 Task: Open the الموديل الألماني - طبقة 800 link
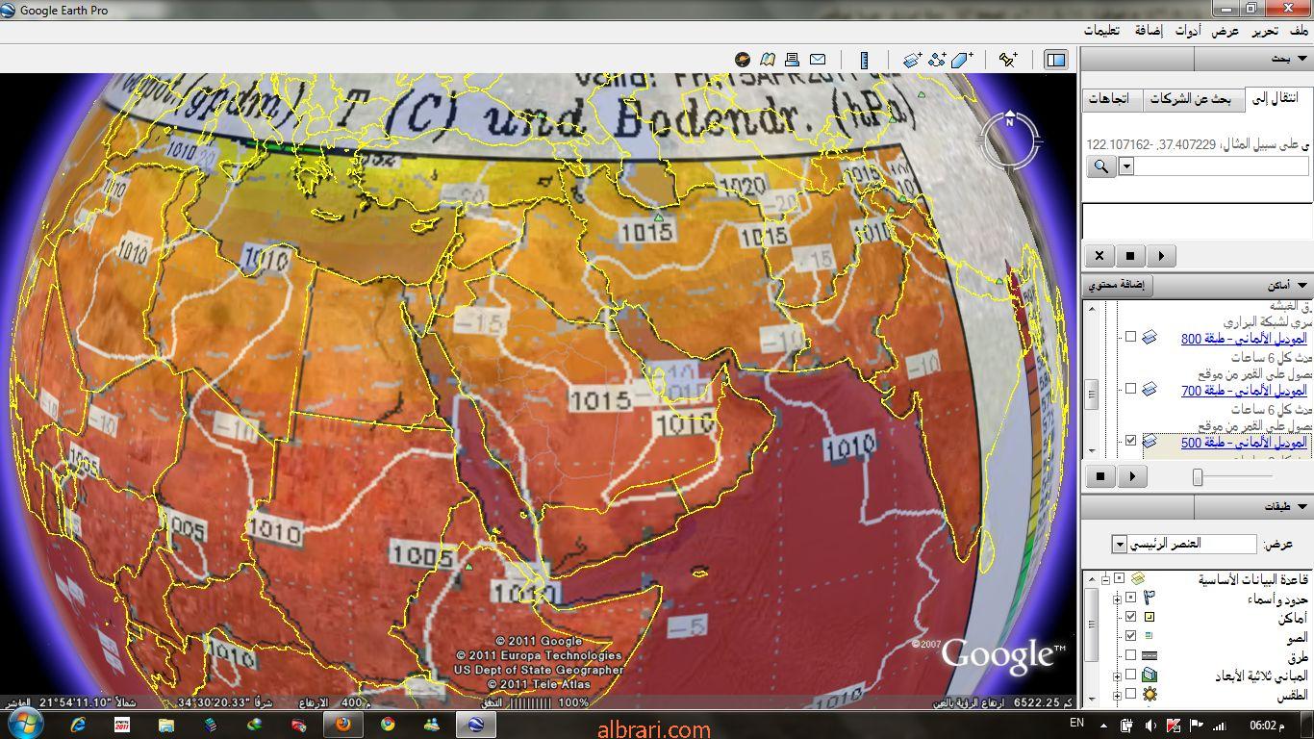tap(1244, 338)
